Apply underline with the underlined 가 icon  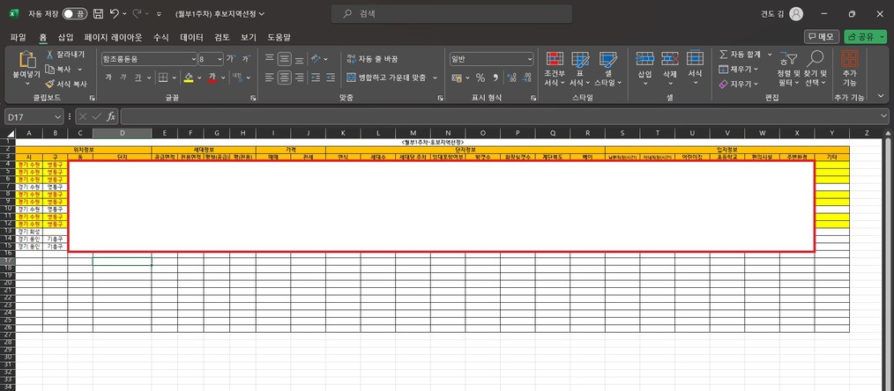[138, 77]
